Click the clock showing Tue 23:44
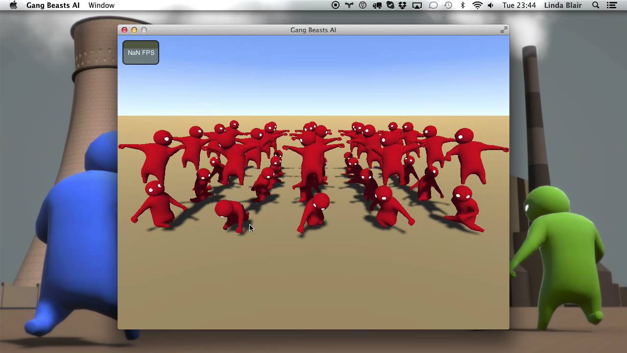Screen dimensions: 627x353 (x=519, y=5)
